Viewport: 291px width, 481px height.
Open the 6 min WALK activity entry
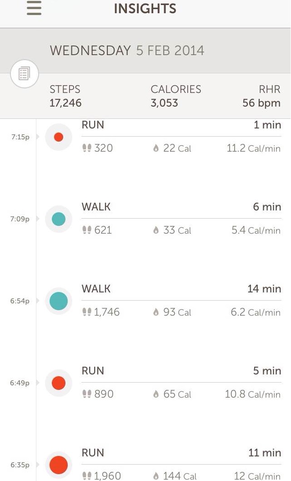[x=181, y=207]
